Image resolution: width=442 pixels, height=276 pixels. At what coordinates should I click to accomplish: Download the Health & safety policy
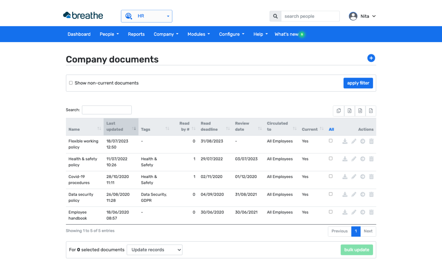tap(345, 159)
